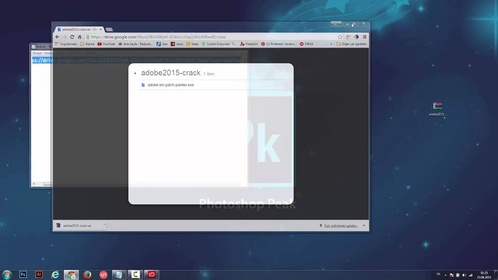
Task: Open Chrome's home page button
Action: point(80,37)
